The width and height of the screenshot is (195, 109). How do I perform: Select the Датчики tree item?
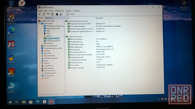click(49, 43)
